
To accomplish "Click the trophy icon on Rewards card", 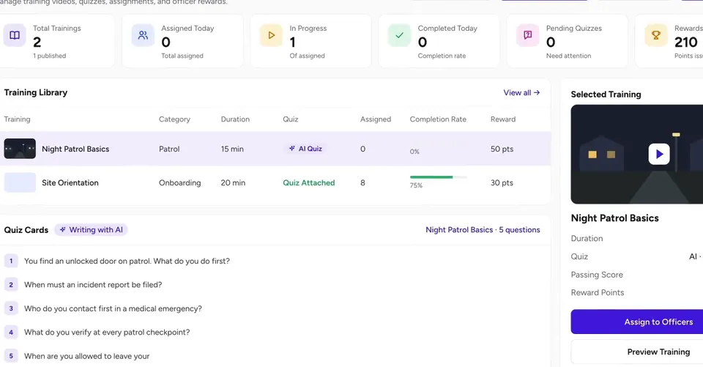I will [656, 35].
